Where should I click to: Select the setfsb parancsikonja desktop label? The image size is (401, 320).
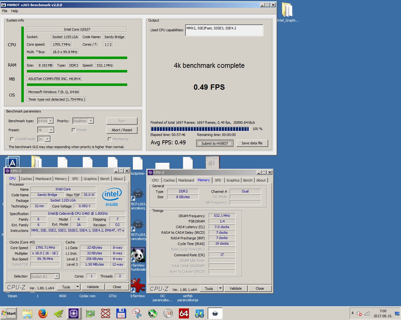[x=188, y=298]
